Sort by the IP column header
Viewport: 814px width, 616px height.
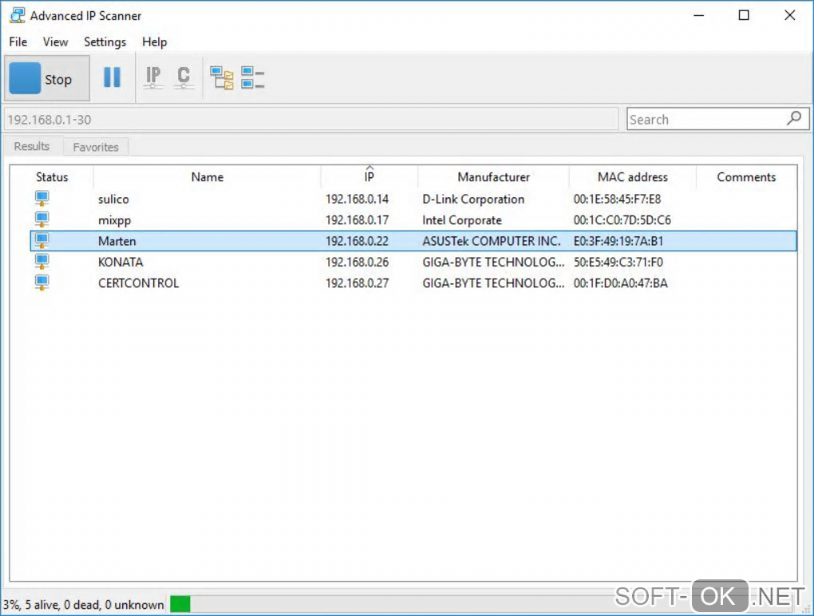tap(369, 177)
